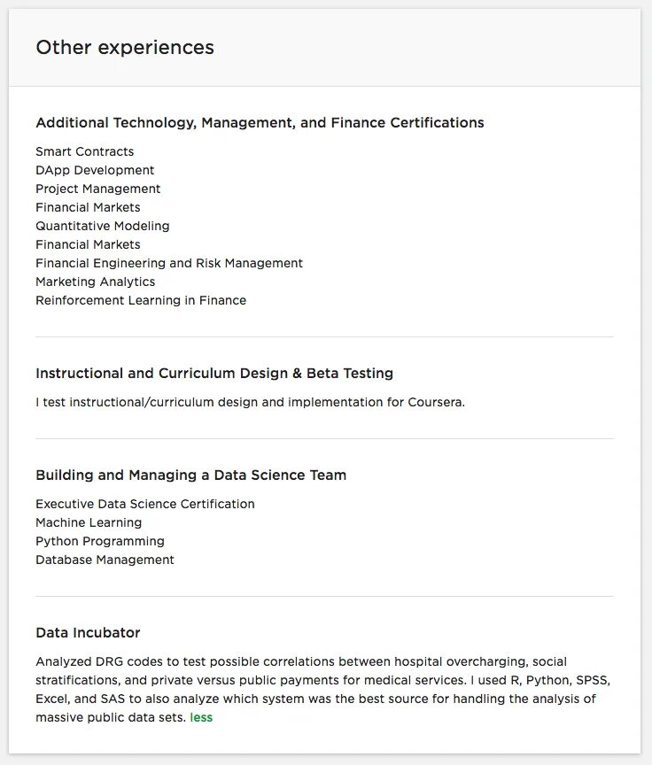Image resolution: width=652 pixels, height=765 pixels.
Task: Select the "Database Management" entry
Action: (x=105, y=560)
